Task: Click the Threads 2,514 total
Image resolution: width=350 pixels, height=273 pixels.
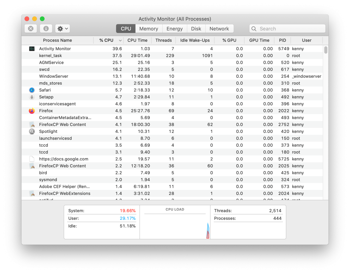Action: point(275,210)
